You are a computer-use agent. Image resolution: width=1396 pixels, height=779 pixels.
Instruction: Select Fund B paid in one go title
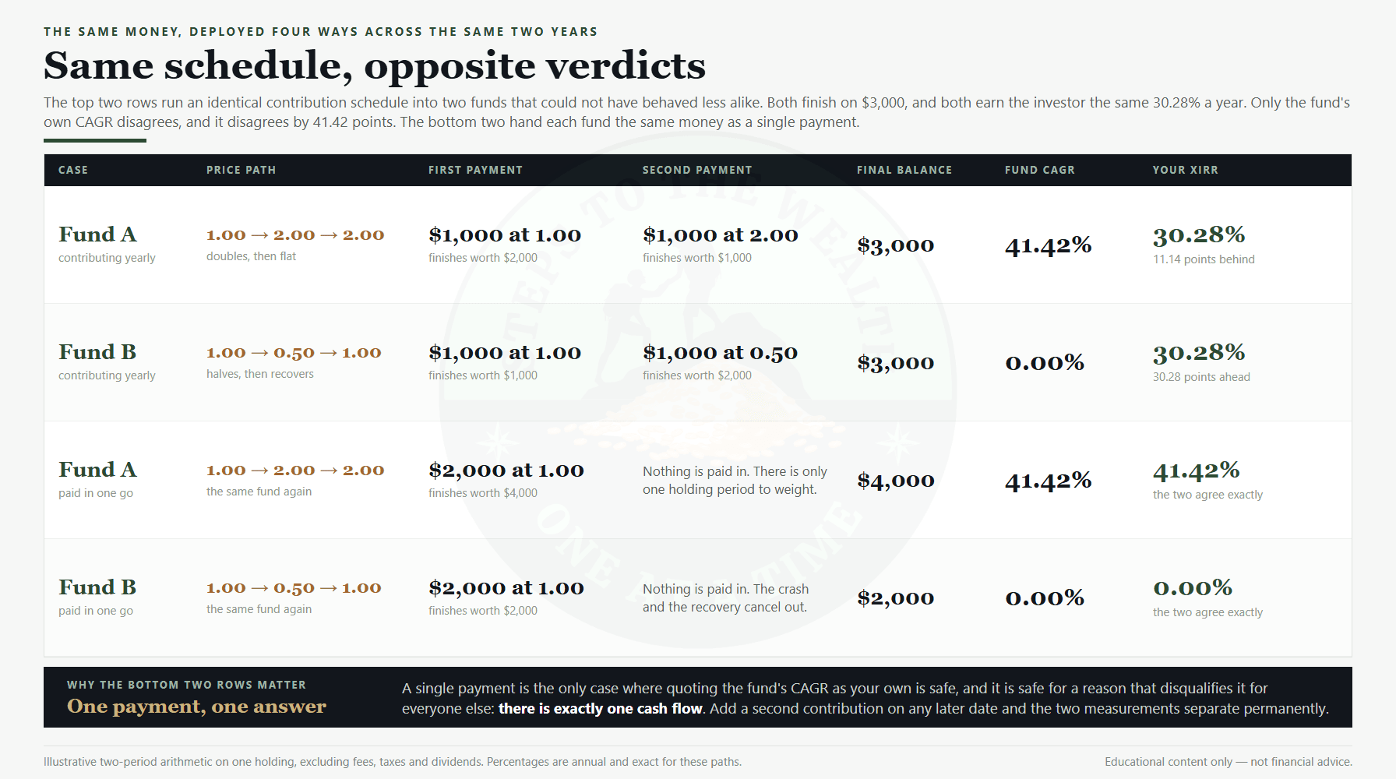[97, 587]
